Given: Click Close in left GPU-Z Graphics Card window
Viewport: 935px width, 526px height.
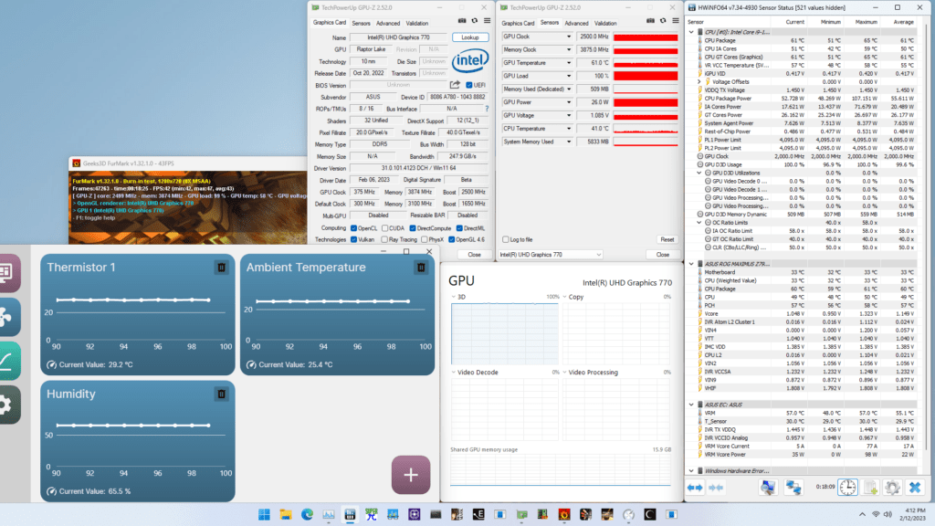Looking at the screenshot, I should tap(474, 255).
